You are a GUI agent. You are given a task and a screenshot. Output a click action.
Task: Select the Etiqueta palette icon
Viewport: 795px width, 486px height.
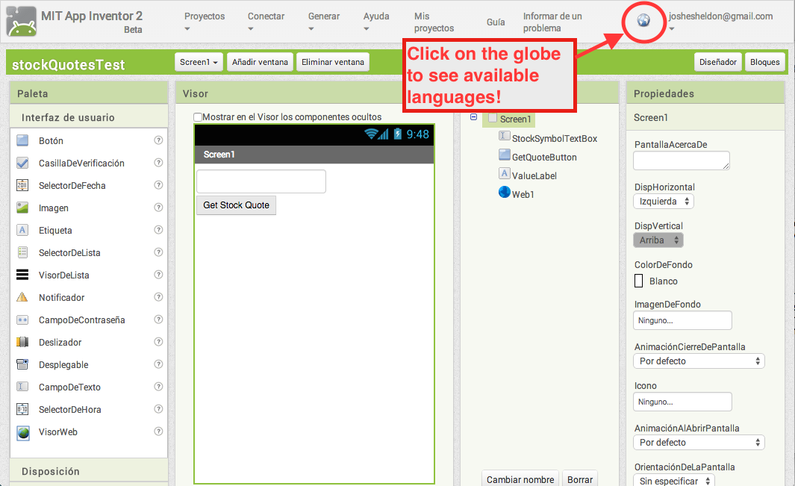click(x=22, y=230)
